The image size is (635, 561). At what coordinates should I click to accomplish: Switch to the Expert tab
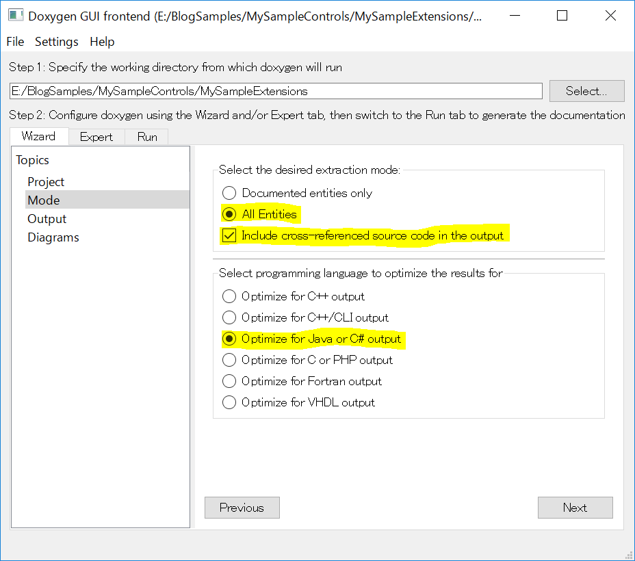96,136
